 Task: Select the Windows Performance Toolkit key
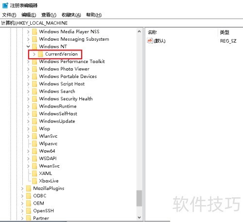72,62
